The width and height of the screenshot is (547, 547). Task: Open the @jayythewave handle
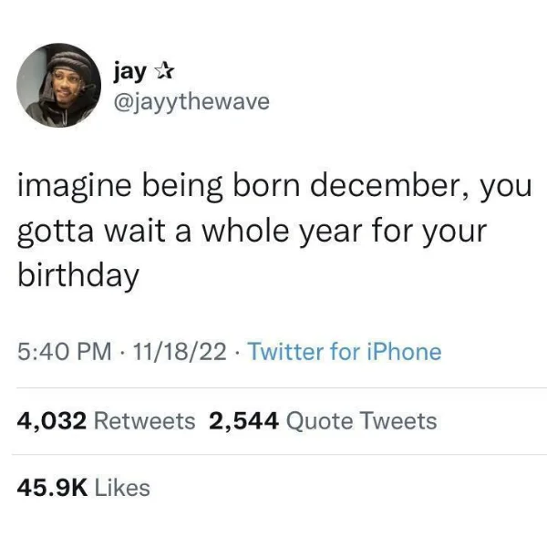(191, 102)
